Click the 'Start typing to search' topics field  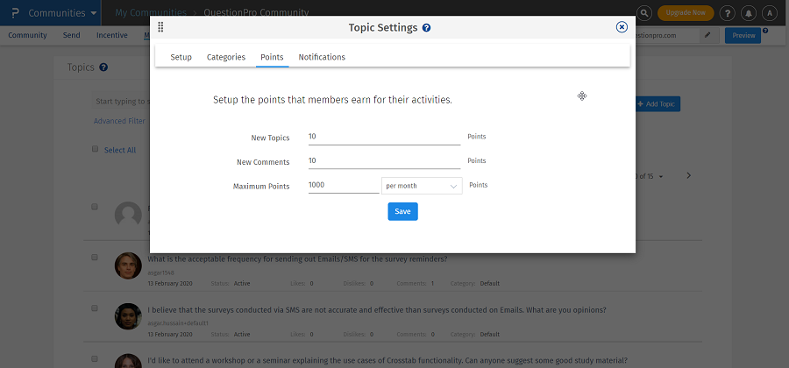coord(122,102)
